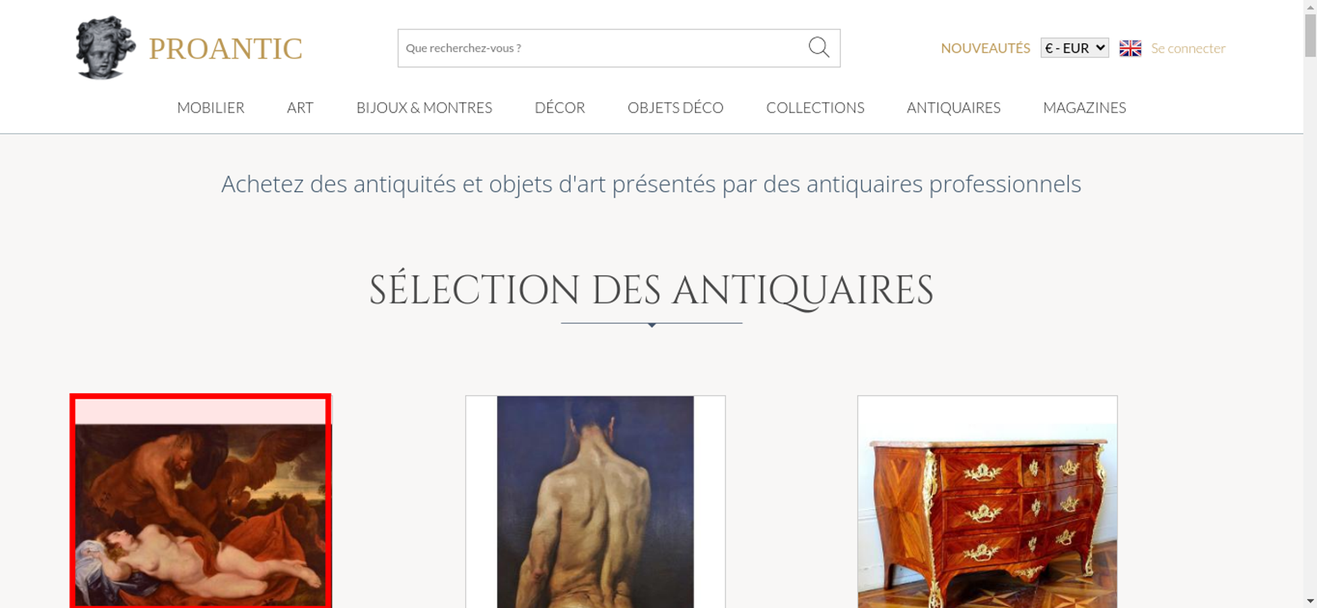Viewport: 1317px width, 608px height.
Task: Click the PROANTIC brand name text
Action: (225, 49)
